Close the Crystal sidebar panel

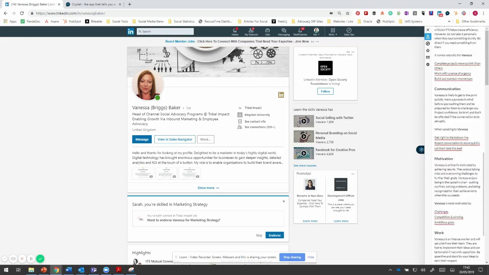[x=428, y=30]
